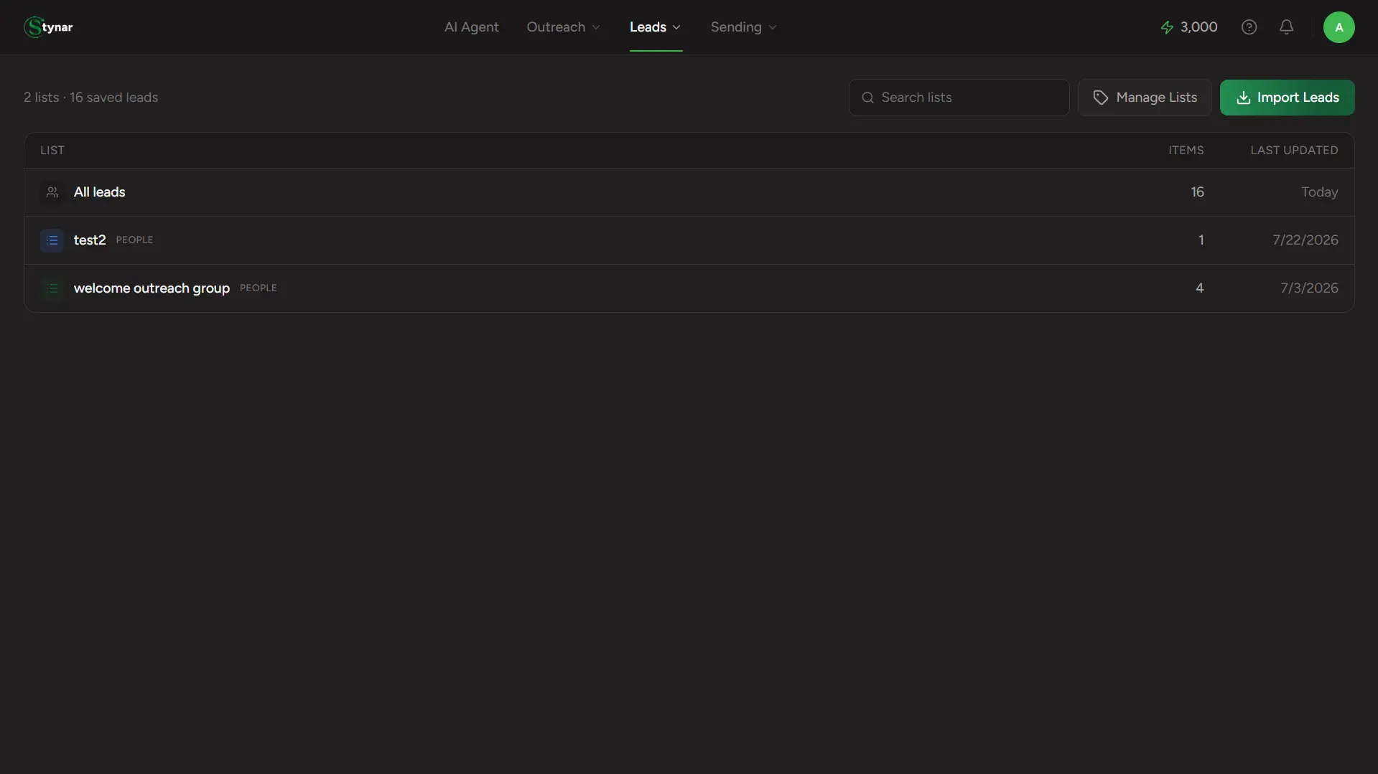This screenshot has width=1378, height=774.
Task: Open the user avatar menu
Action: pos(1339,27)
